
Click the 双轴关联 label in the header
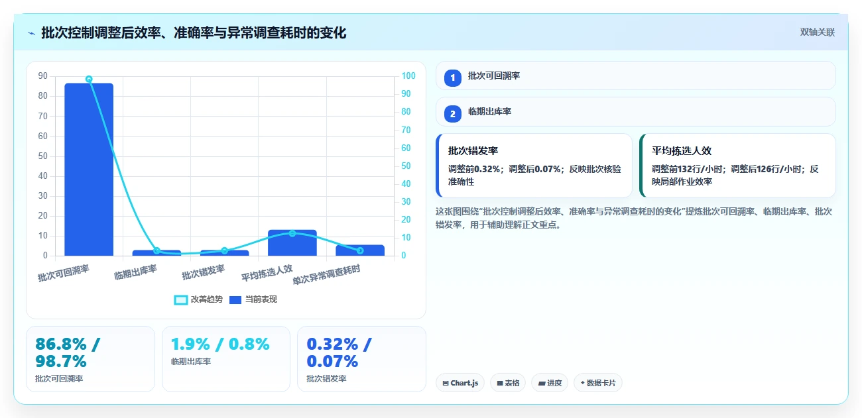(x=818, y=32)
